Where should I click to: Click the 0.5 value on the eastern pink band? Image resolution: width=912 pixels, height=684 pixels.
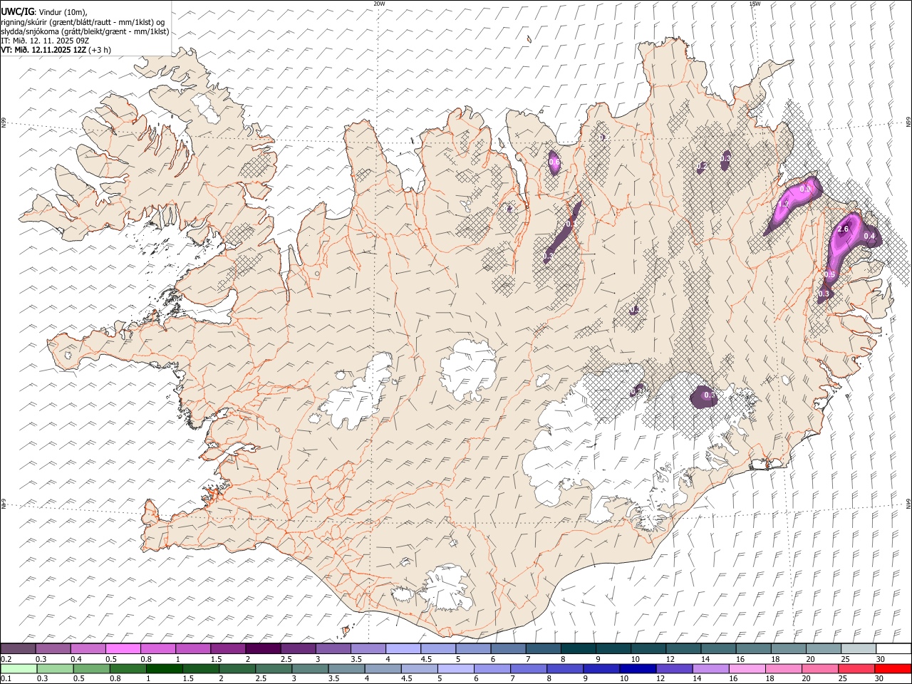[x=829, y=274]
